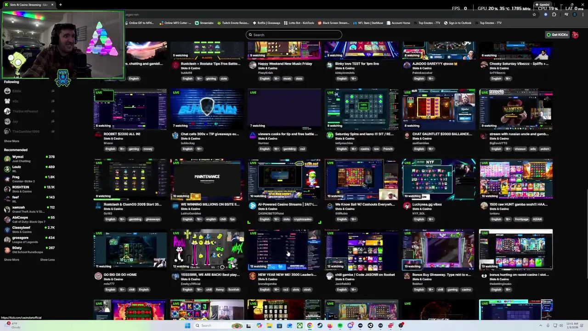Open the NFL Stats StatMuse bookmark
Screen dimensions: 588x331
tap(368, 23)
